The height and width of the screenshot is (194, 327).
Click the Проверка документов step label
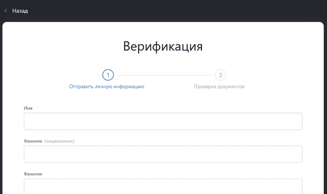219,87
